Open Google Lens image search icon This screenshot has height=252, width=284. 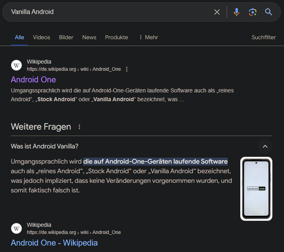pos(252,12)
